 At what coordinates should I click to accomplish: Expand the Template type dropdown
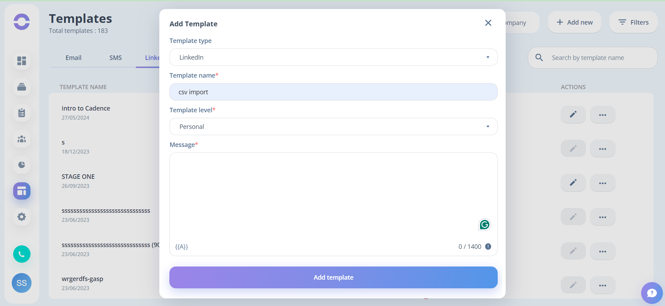pyautogui.click(x=333, y=57)
